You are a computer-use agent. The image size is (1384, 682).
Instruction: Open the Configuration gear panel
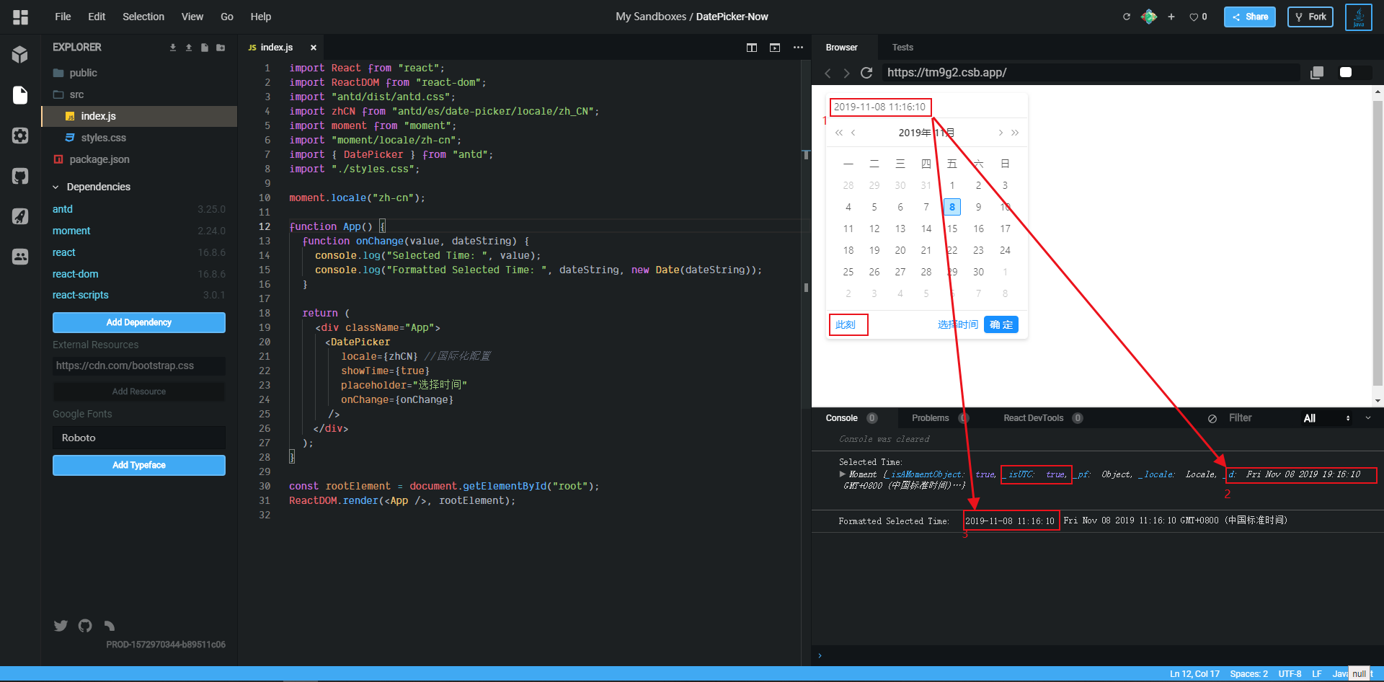[x=20, y=136]
